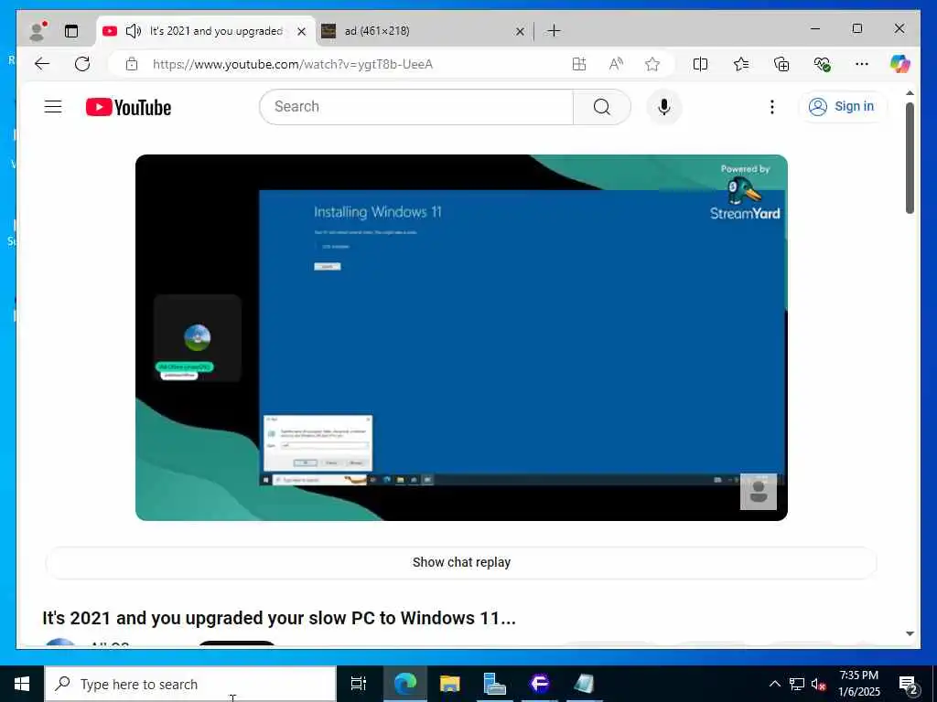Click the page scrollbar down arrow
This screenshot has height=702, width=937.
point(910,633)
